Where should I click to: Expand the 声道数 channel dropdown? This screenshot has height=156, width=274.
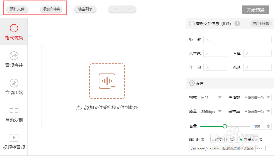257,98
